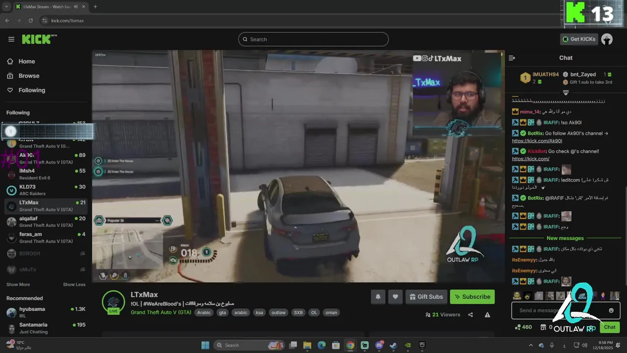Image resolution: width=627 pixels, height=353 pixels.
Task: Open KLD73 ARC Raiders channel
Action: pyautogui.click(x=46, y=190)
